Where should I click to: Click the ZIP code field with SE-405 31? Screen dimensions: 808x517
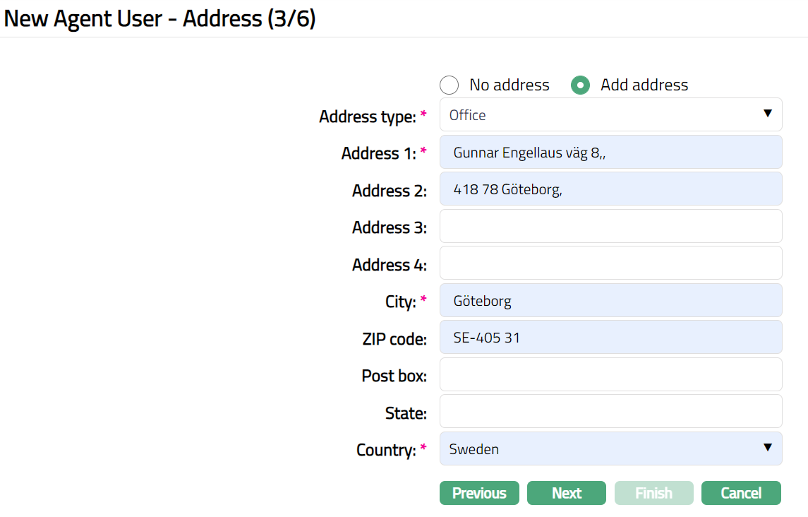click(x=610, y=338)
